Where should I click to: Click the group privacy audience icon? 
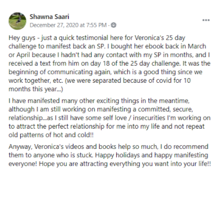[114, 25]
